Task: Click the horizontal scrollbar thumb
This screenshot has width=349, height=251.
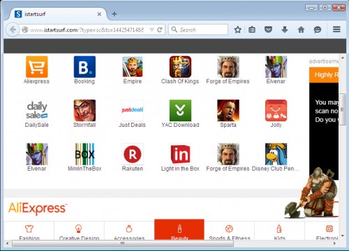Action: pos(123,243)
